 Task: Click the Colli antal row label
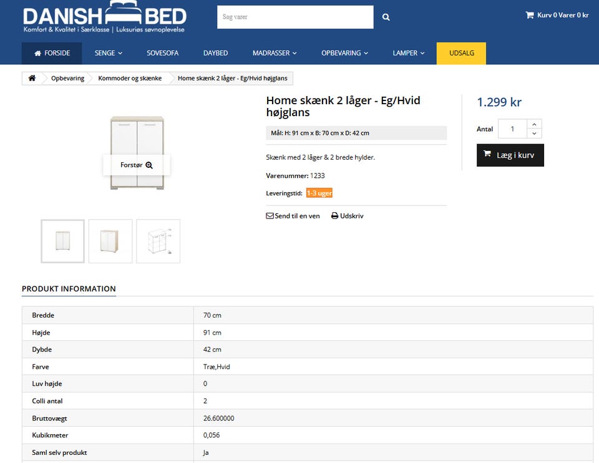pyautogui.click(x=47, y=401)
